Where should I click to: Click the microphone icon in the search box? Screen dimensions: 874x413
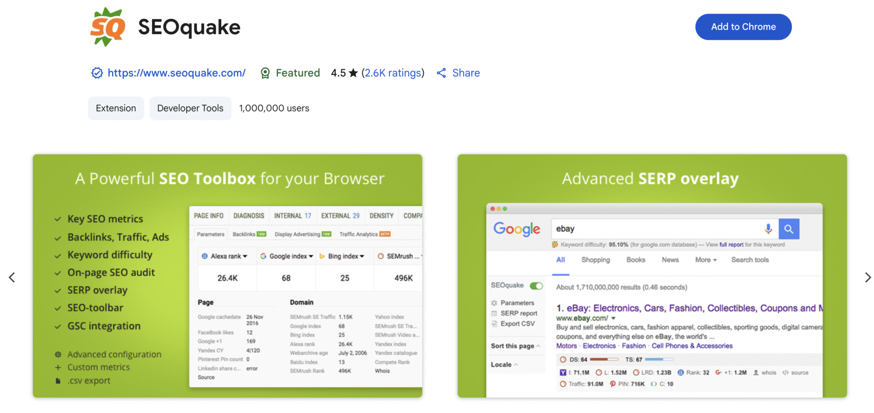click(x=768, y=229)
